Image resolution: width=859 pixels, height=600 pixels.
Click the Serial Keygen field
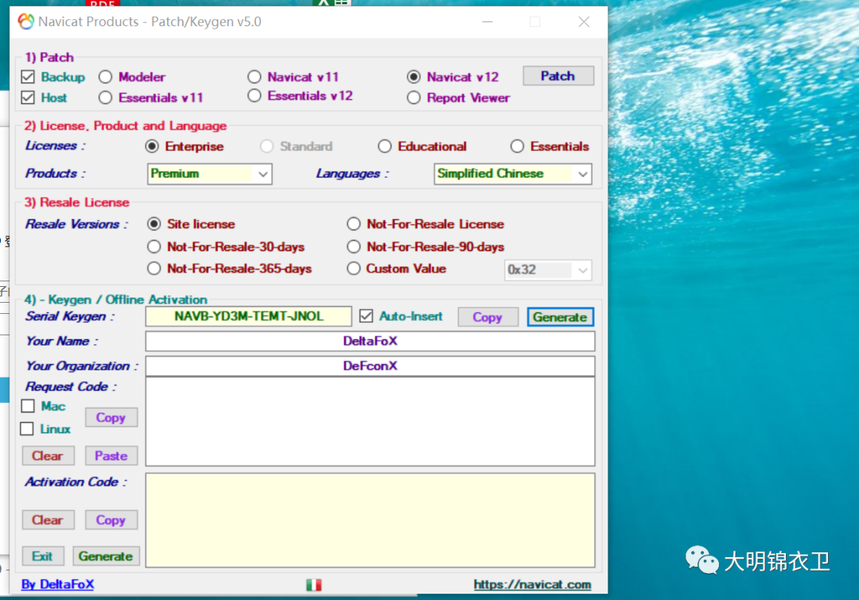(x=249, y=315)
